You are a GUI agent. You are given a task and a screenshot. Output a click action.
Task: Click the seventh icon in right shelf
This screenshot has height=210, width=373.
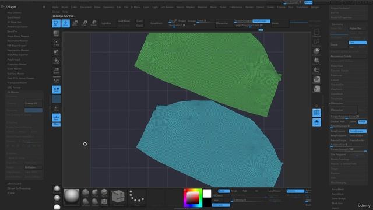click(x=316, y=89)
